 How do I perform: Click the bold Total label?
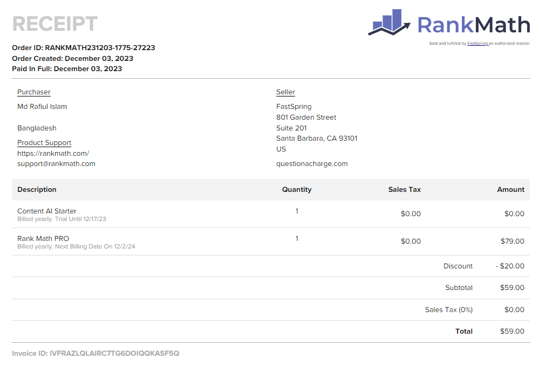[464, 332]
